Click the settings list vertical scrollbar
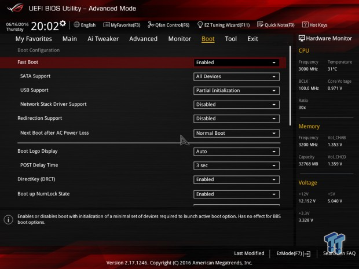 point(290,86)
